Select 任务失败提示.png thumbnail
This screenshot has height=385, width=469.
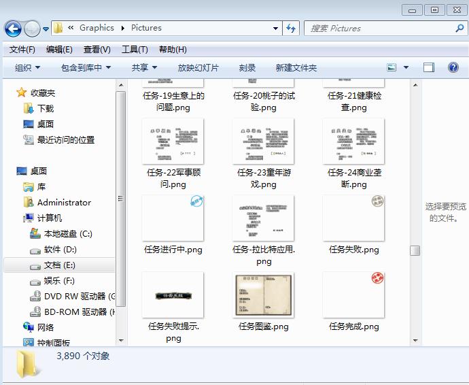(173, 295)
